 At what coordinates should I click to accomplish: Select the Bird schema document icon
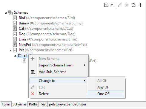15,18
